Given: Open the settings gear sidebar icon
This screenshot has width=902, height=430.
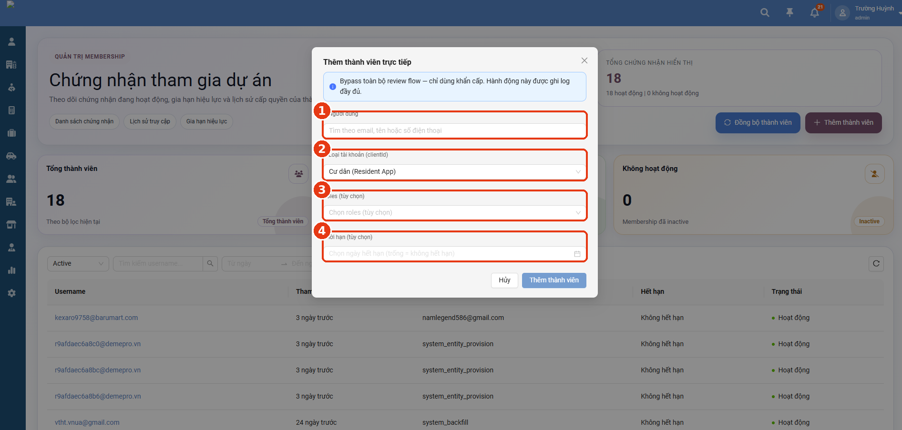Looking at the screenshot, I should coord(12,293).
